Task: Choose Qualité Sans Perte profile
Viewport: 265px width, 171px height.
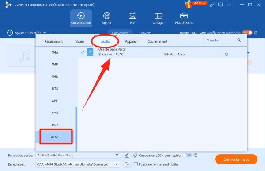Action: pos(162,52)
